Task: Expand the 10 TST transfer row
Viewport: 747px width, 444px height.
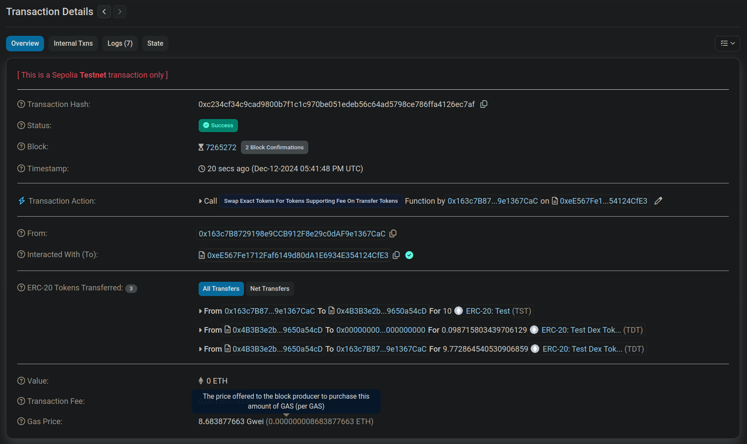Action: pyautogui.click(x=200, y=311)
